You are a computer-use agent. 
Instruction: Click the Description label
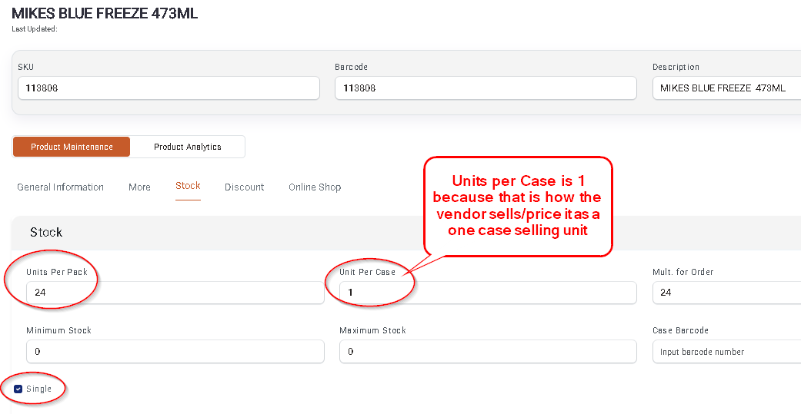pyautogui.click(x=676, y=67)
